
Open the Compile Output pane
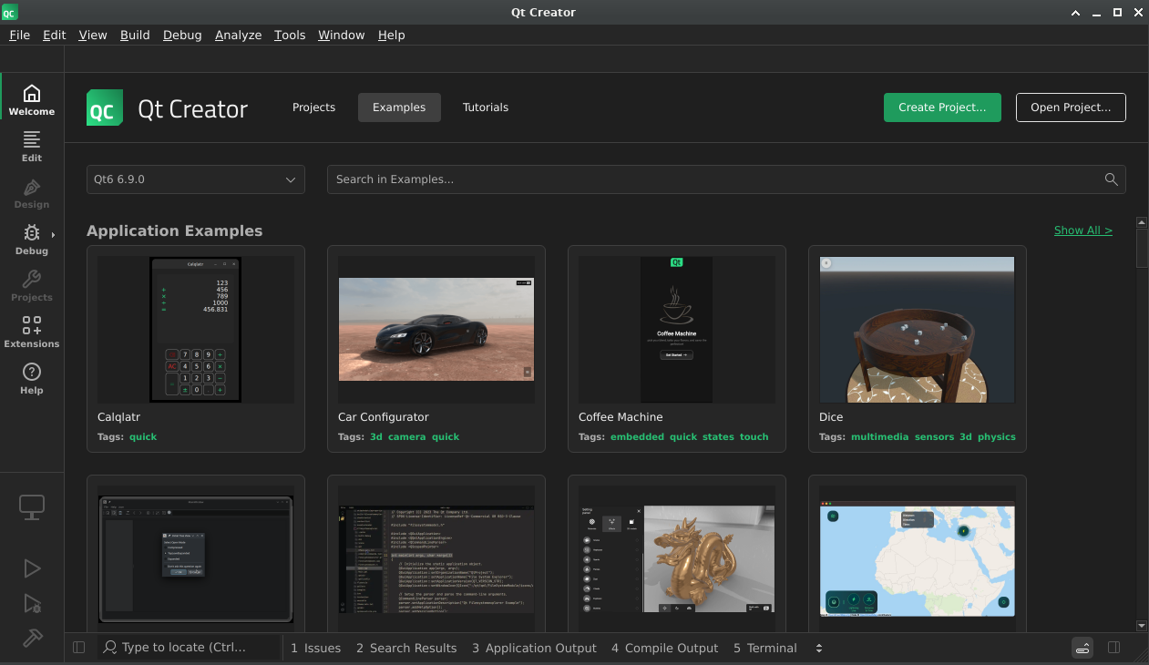[665, 648]
